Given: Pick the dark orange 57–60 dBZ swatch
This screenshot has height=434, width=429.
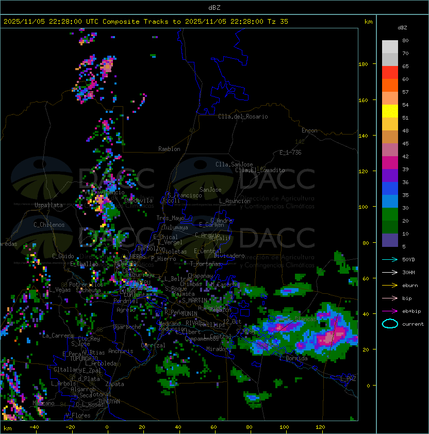Looking at the screenshot, I should coord(390,85).
